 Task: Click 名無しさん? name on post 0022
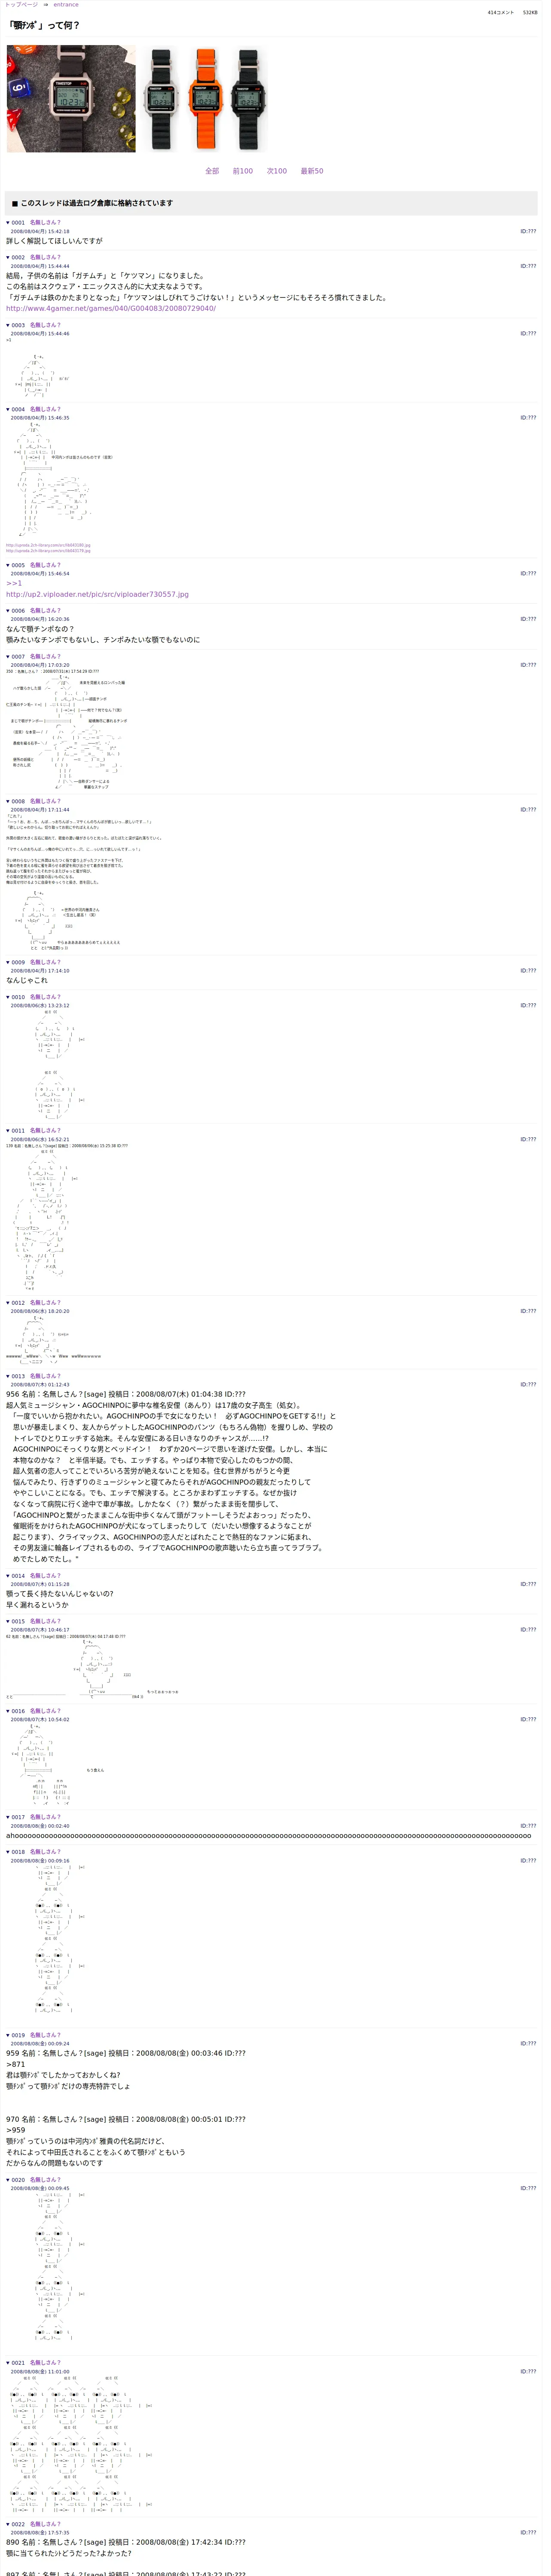click(45, 2524)
